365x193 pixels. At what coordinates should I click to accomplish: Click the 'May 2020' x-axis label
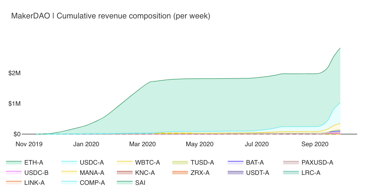[x=200, y=144]
